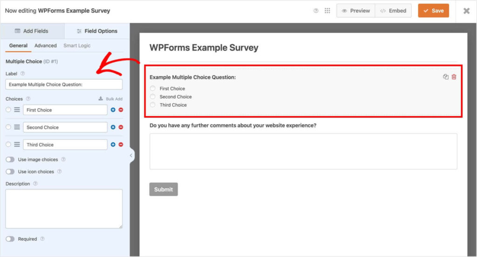Click the further comments question label

pos(233,125)
